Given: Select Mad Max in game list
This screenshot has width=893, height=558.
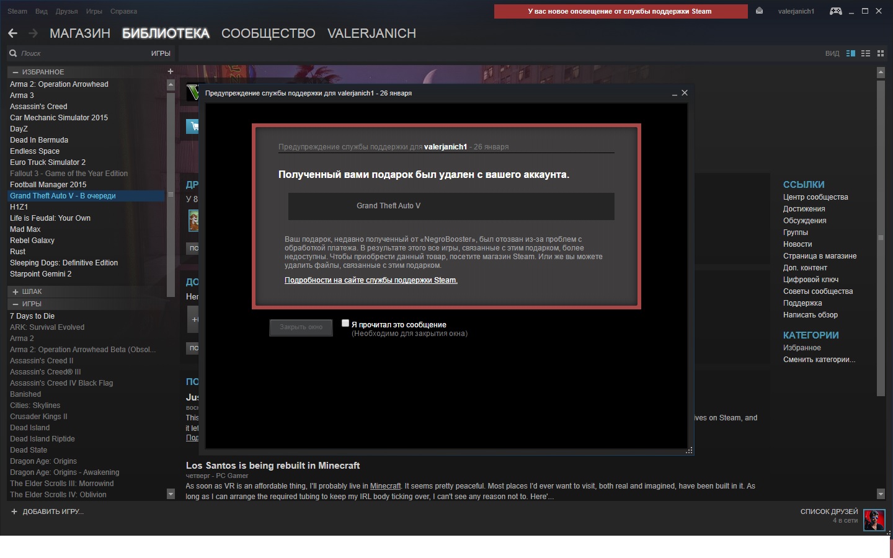Looking at the screenshot, I should (86, 229).
